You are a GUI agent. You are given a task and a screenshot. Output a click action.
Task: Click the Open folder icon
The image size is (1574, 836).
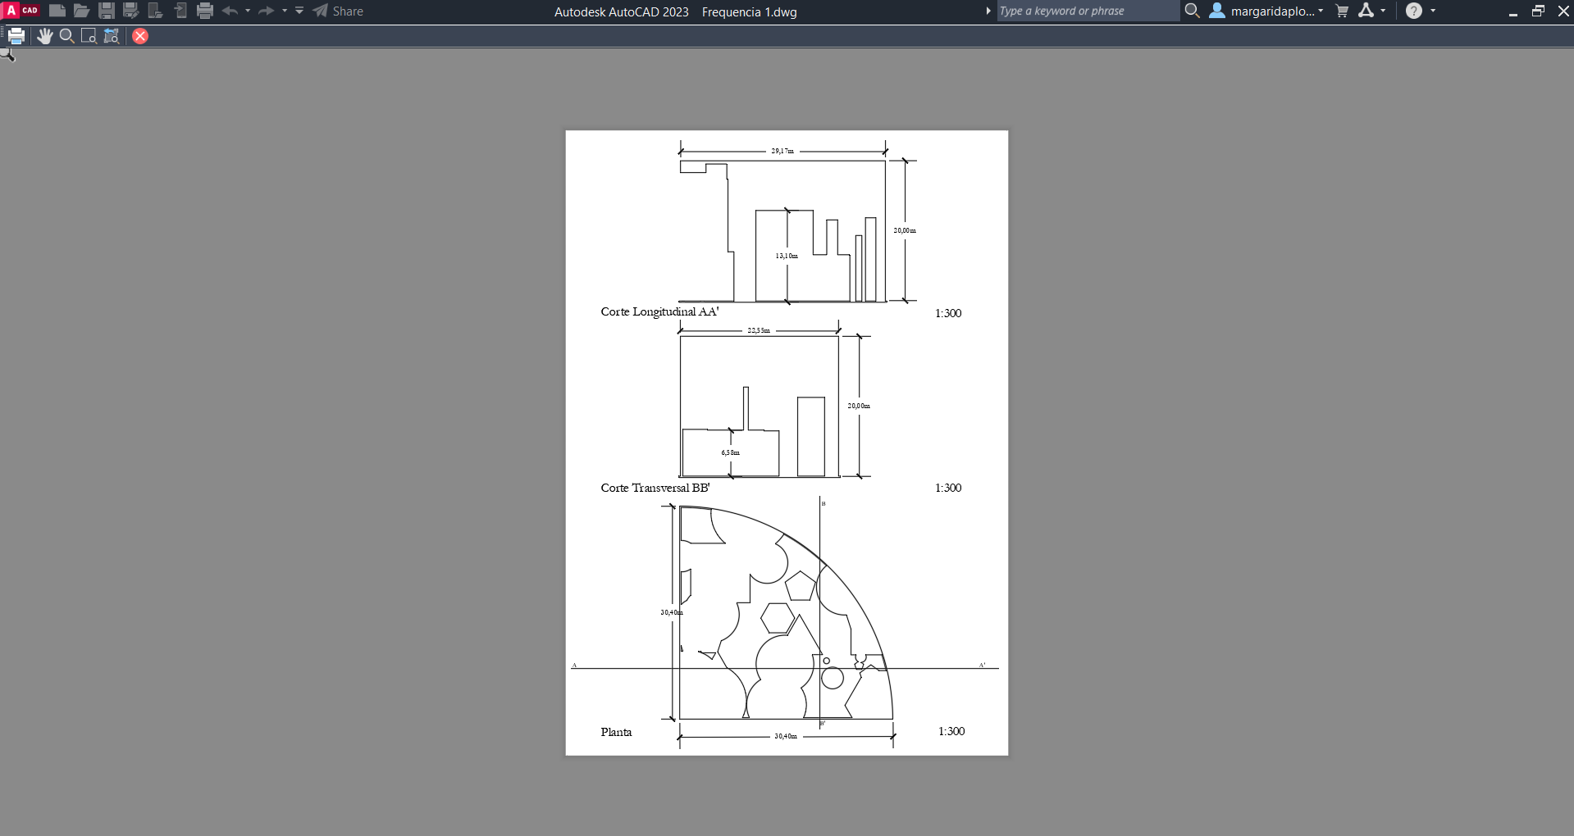pyautogui.click(x=81, y=11)
